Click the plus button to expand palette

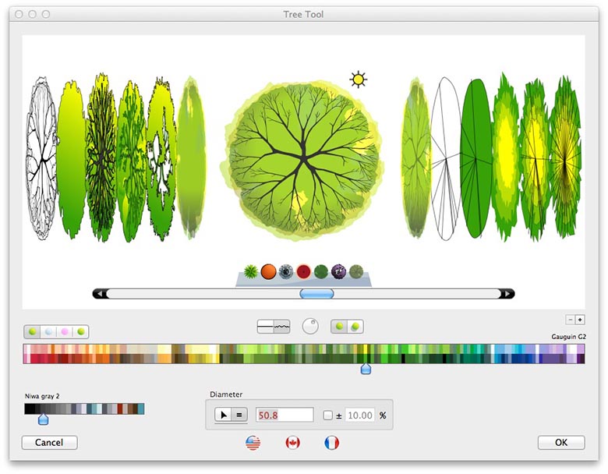point(580,320)
